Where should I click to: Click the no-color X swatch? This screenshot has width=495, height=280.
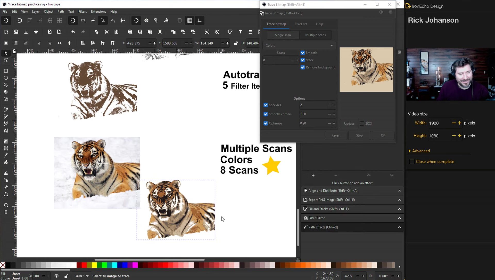[x=3, y=265]
